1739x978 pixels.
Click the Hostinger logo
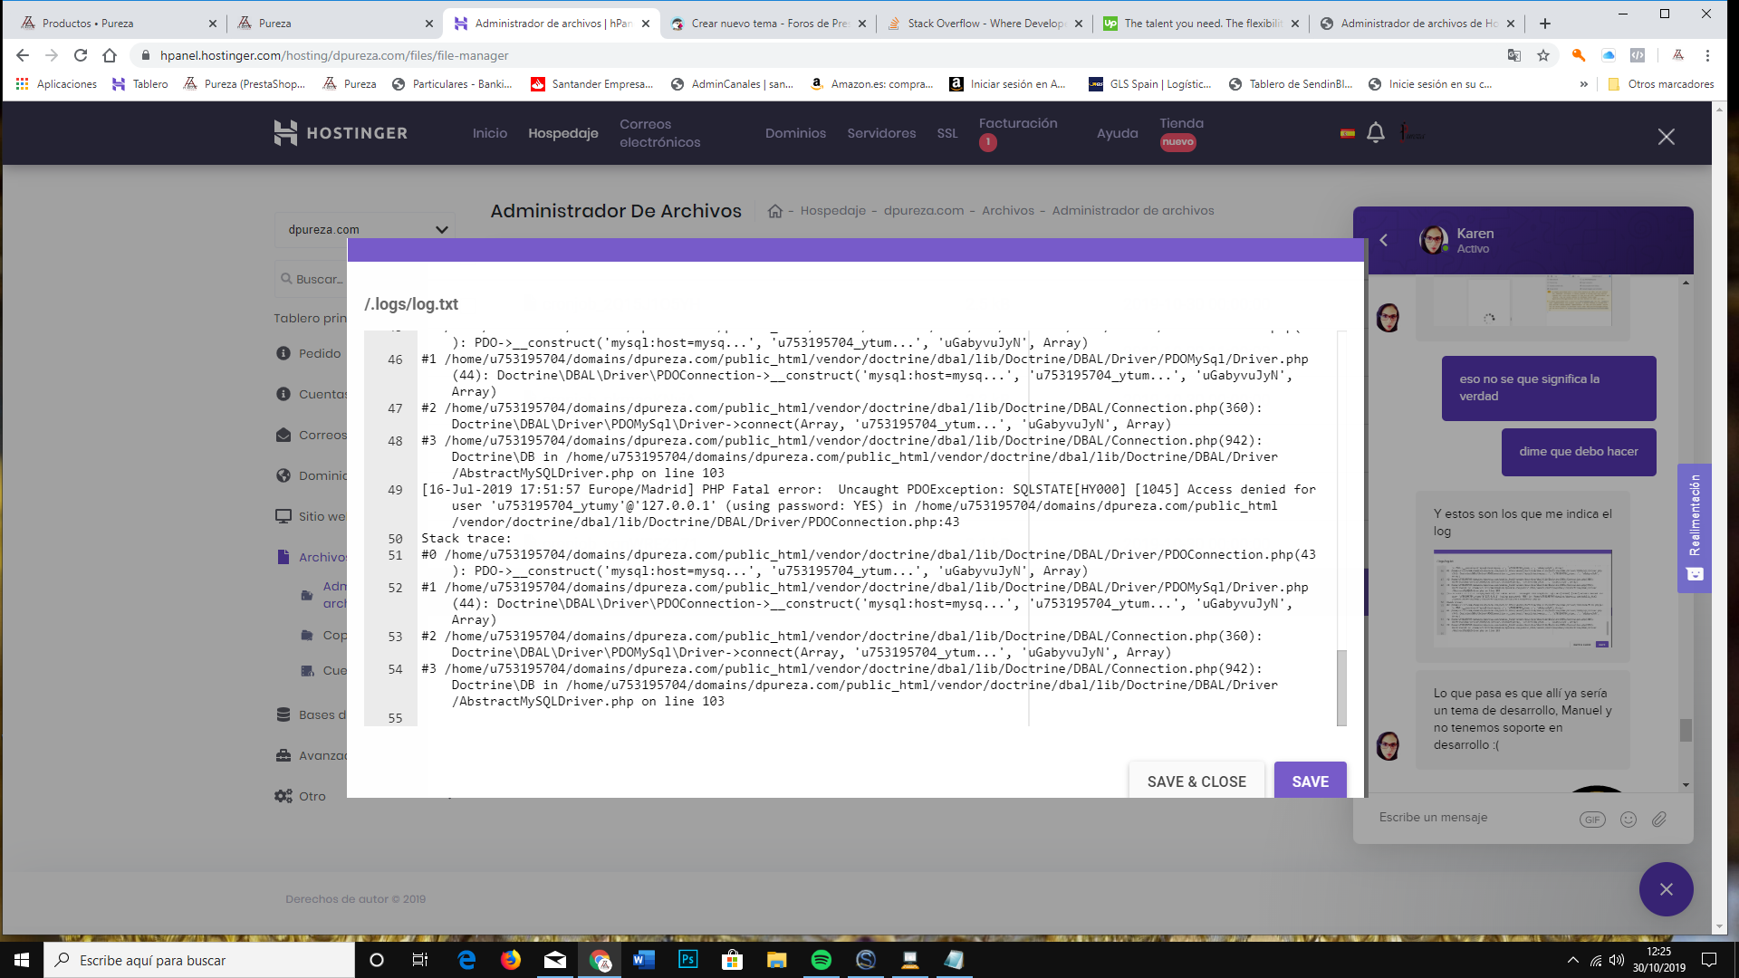click(341, 133)
